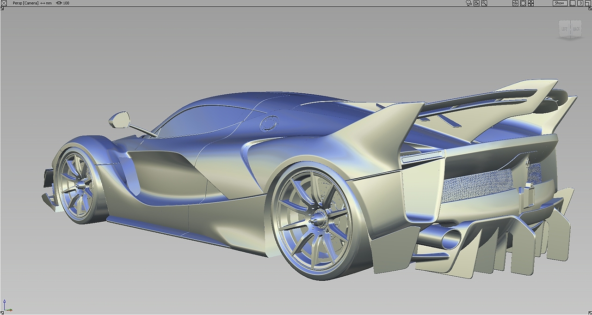This screenshot has height=315, width=592.
Task: Select the camera view icon on the toolbar
Action: pyautogui.click(x=468, y=3)
